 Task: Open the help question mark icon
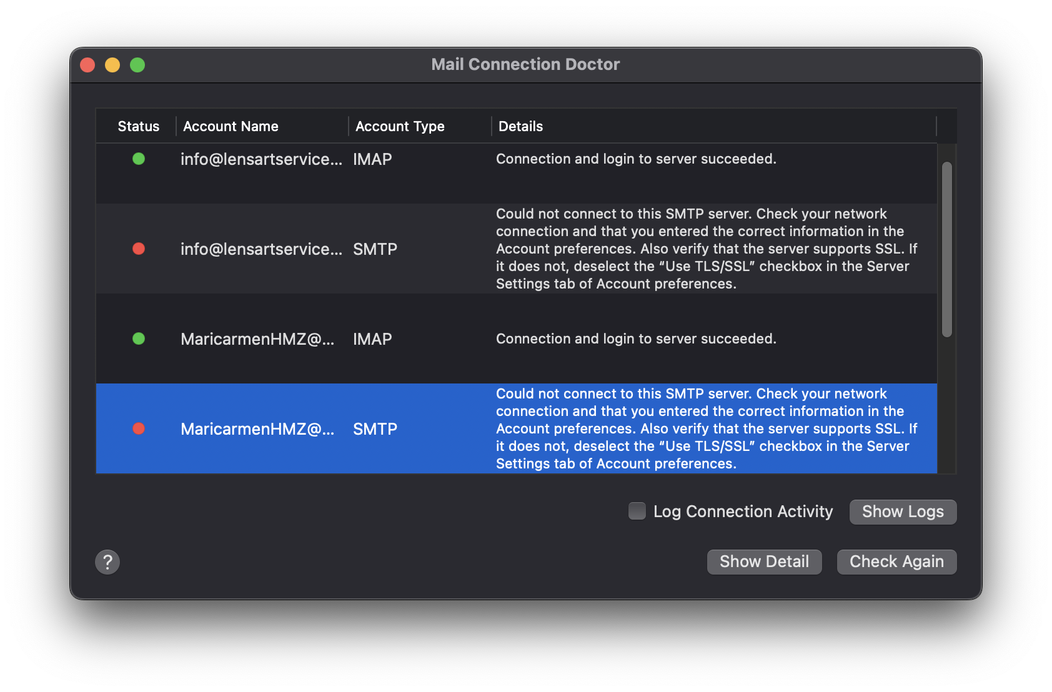[x=107, y=561]
